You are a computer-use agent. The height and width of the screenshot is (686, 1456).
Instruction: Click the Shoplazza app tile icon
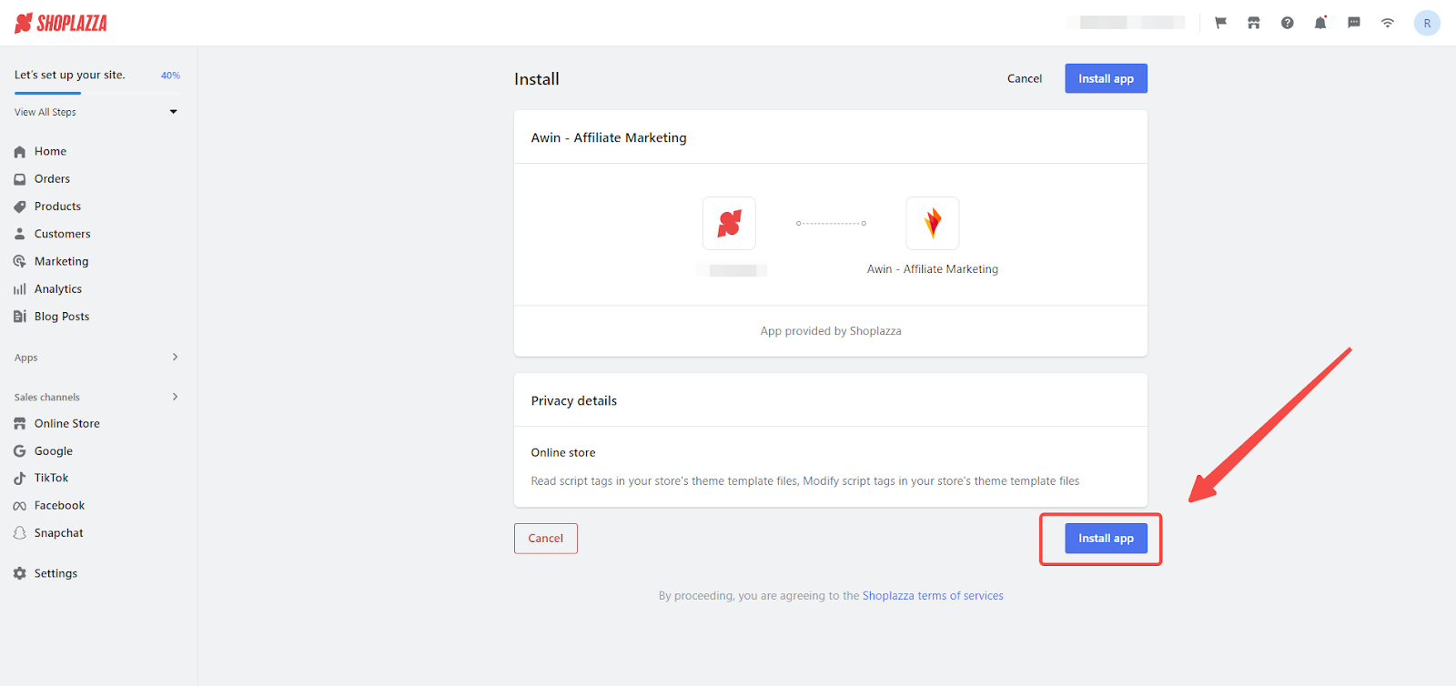coord(729,223)
